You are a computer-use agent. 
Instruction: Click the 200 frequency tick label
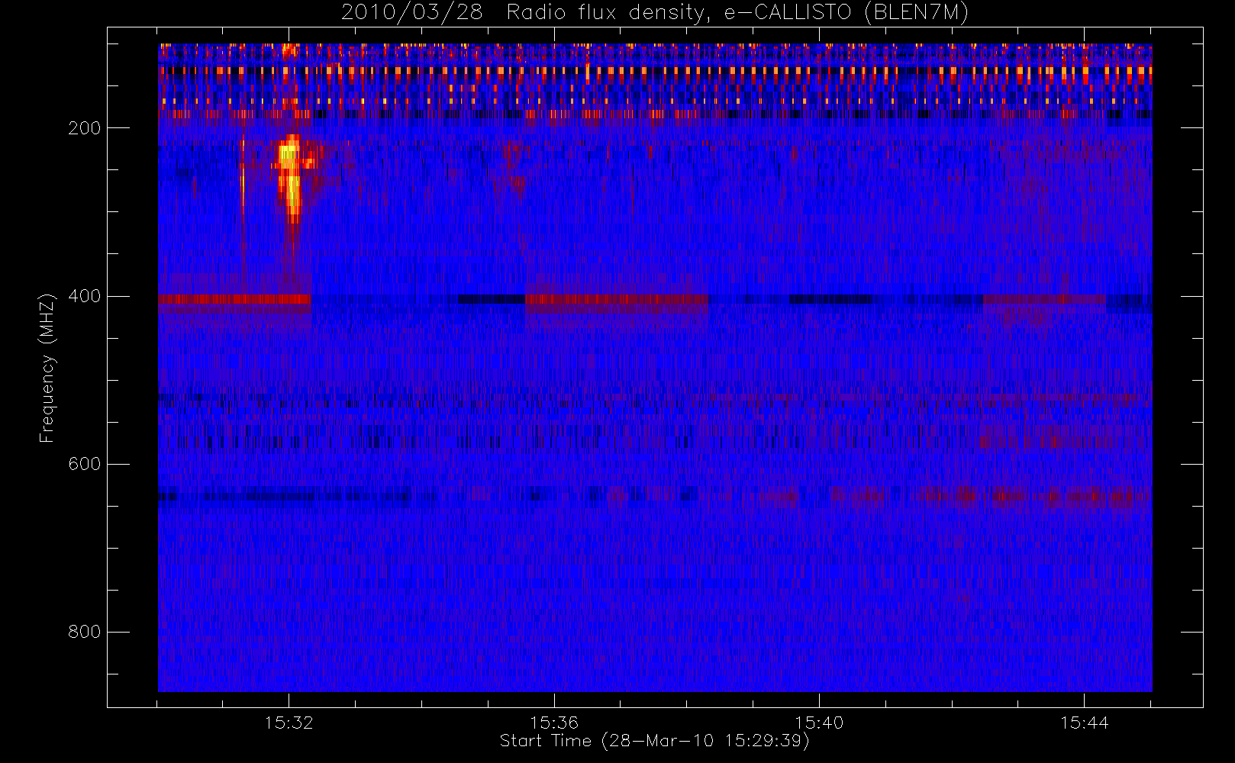tap(85, 128)
